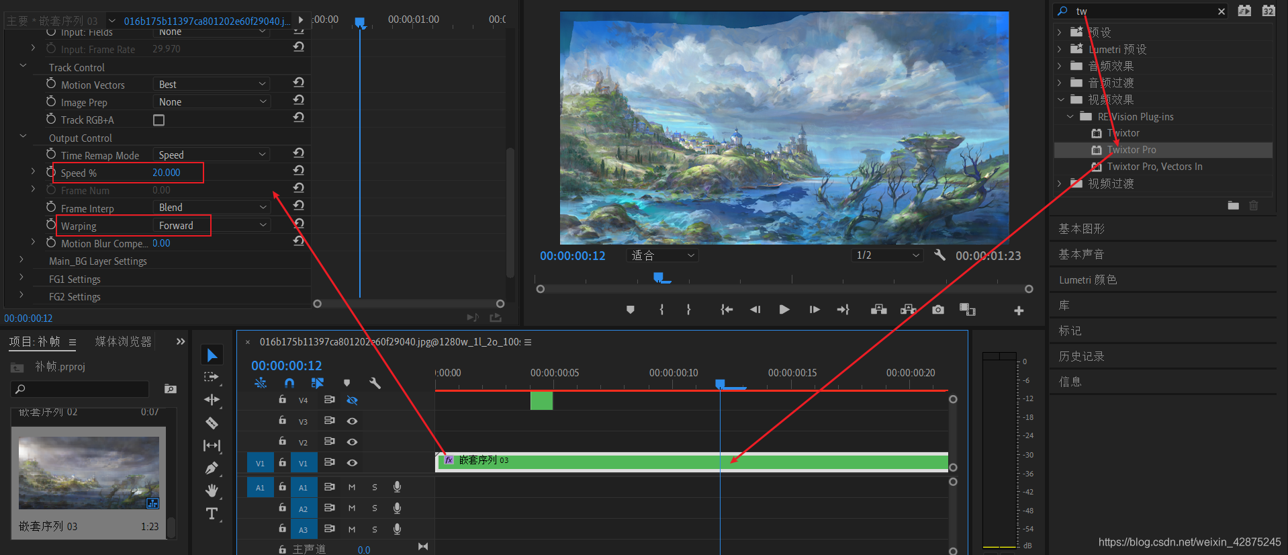Switch to 媒体浏览器 tab

point(124,341)
